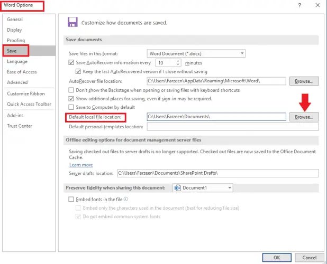Click the 'Customize how documents are saved' text

[124, 23]
